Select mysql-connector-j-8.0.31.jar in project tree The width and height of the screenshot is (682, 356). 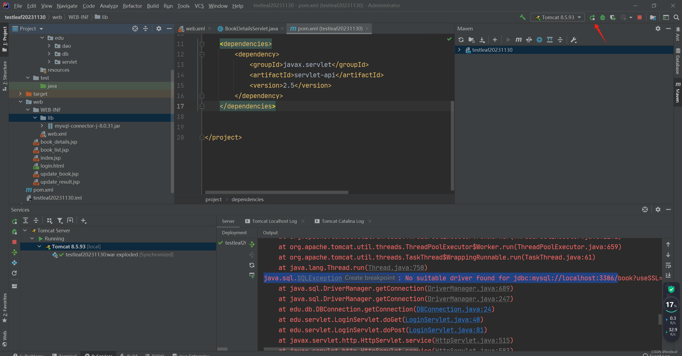pos(87,126)
